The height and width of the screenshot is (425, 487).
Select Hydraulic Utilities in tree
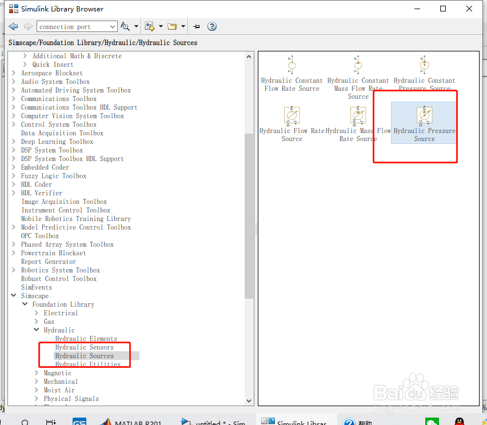click(88, 364)
